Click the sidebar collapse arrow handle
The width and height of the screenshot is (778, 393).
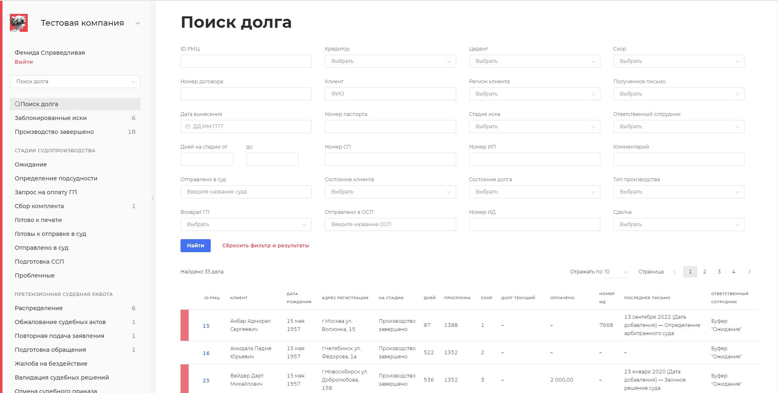(153, 198)
